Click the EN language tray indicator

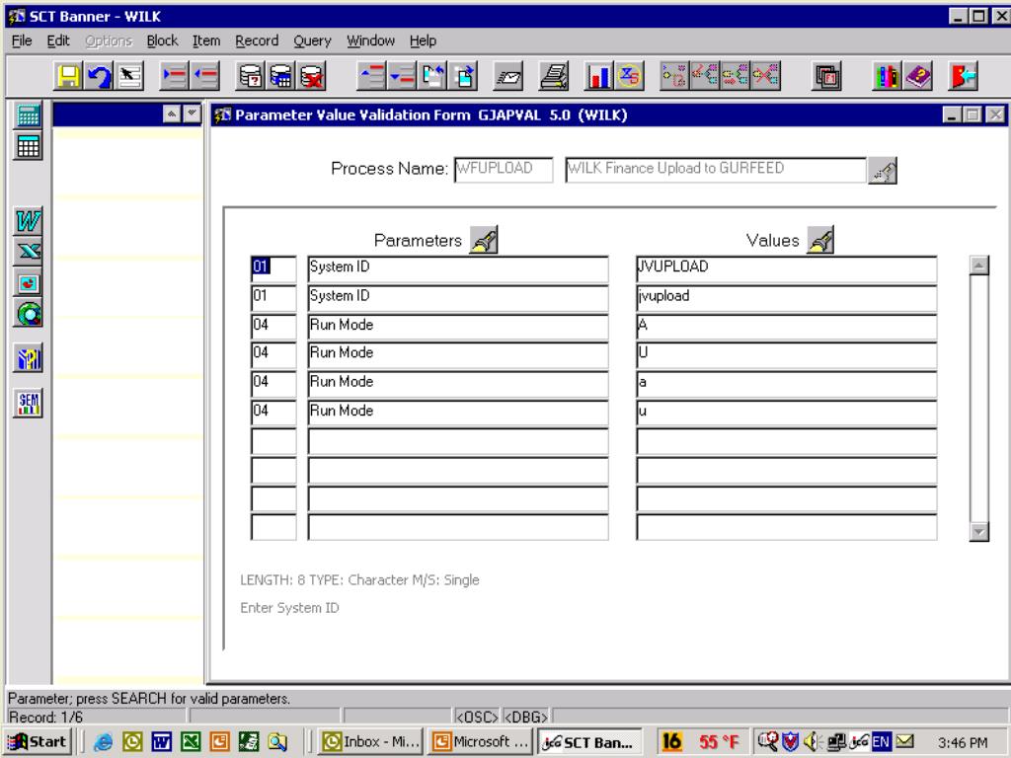click(880, 742)
